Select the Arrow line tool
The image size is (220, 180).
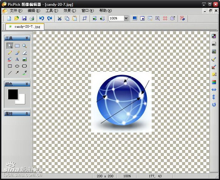(x=17, y=73)
